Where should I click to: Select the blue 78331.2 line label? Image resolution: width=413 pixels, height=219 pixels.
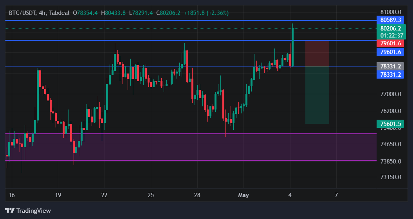390,74
